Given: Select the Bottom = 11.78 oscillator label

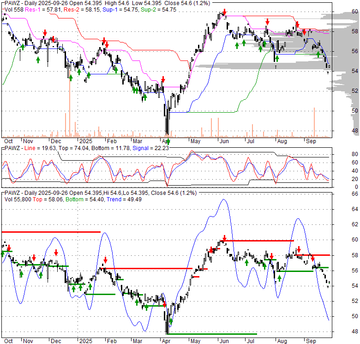Looking at the screenshot, I should point(111,148).
